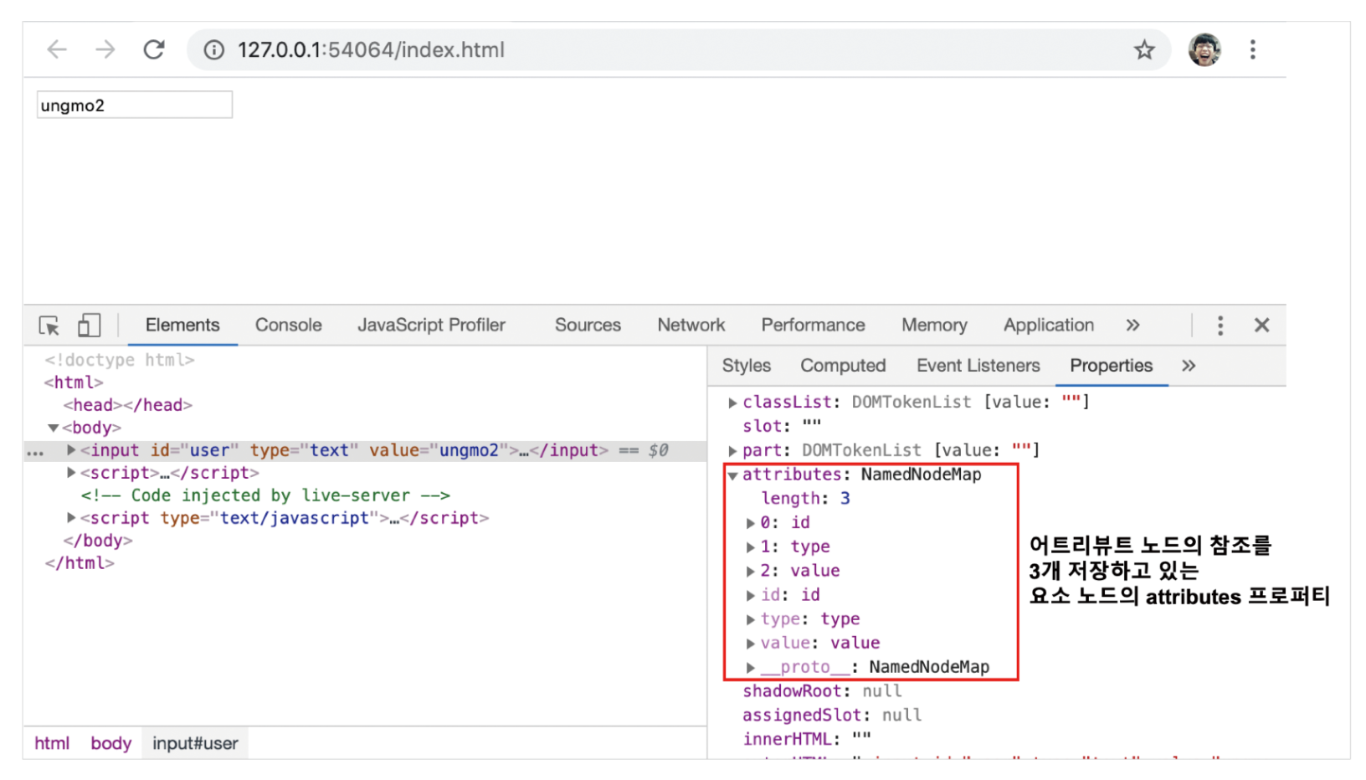This screenshot has width=1366, height=780.
Task: Collapse the body element in DOM tree
Action: tap(54, 428)
